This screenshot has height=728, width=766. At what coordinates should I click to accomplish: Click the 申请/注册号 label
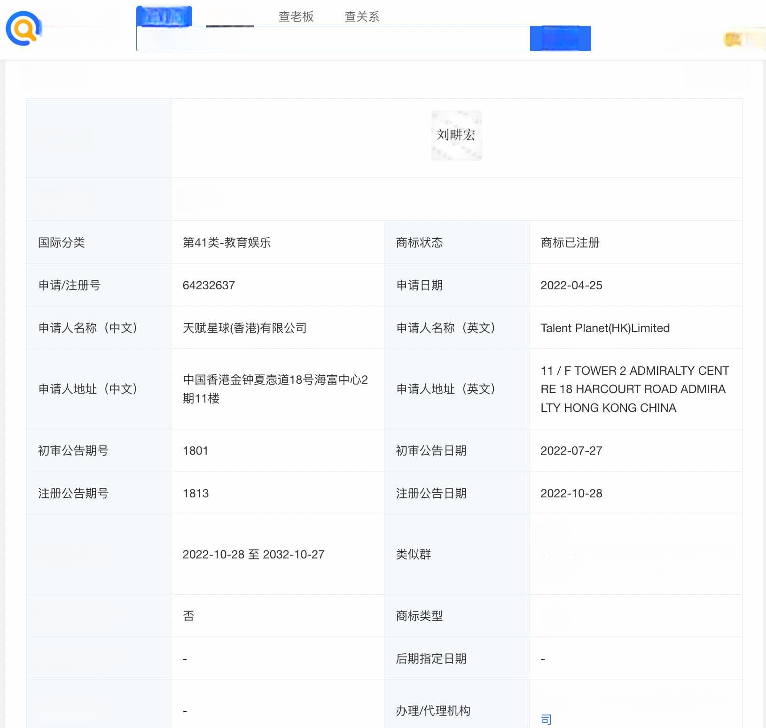(69, 285)
